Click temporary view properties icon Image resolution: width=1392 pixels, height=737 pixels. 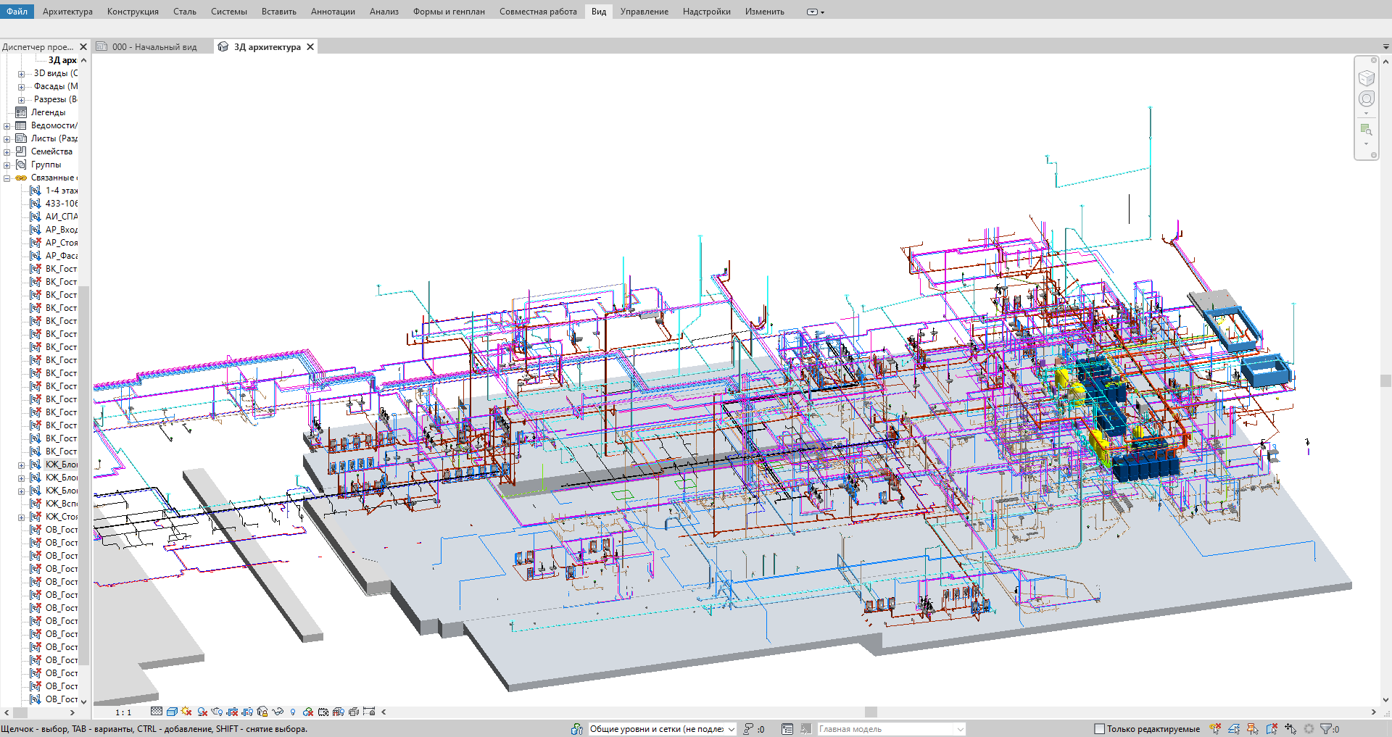coord(323,712)
